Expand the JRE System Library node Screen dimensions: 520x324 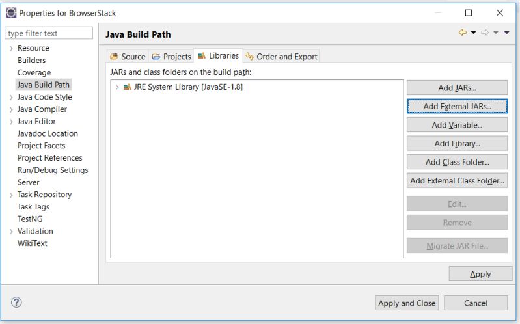click(x=117, y=87)
